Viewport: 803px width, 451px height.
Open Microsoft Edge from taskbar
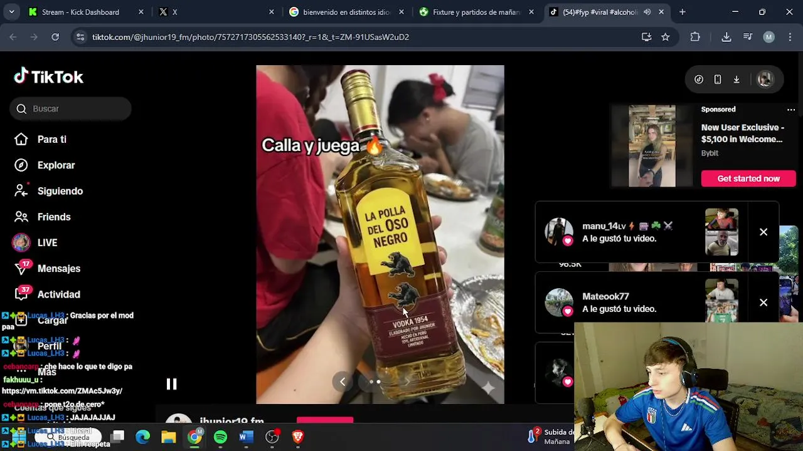(x=143, y=437)
